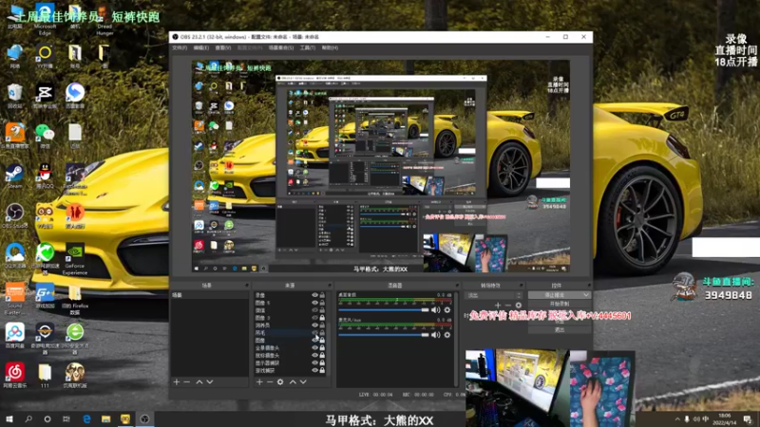
Task: Open the 网易云音乐 desktop shortcut
Action: (14, 375)
